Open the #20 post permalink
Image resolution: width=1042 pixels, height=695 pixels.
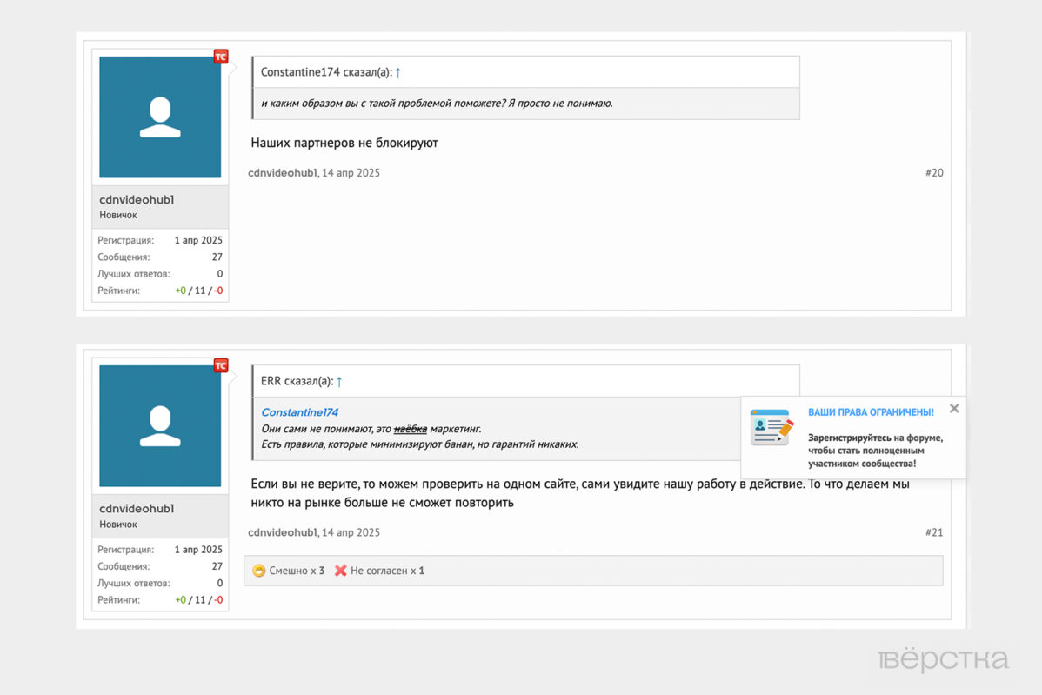(x=933, y=173)
